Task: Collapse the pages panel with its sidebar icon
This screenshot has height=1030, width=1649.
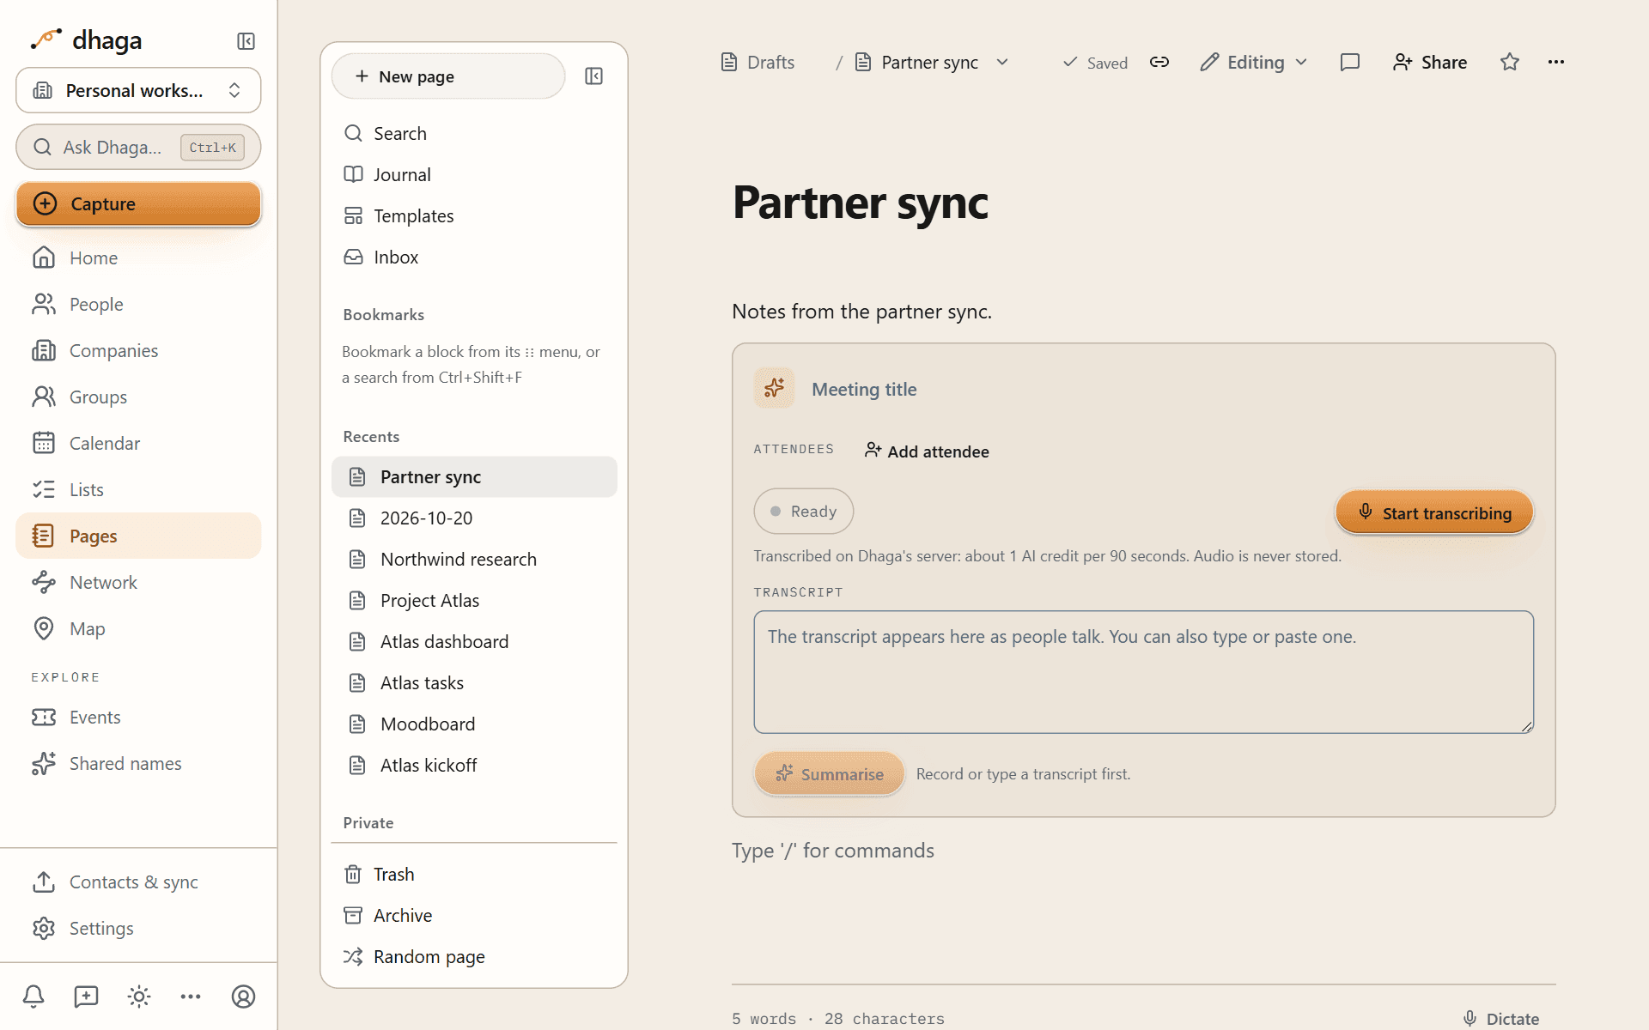Action: click(593, 76)
